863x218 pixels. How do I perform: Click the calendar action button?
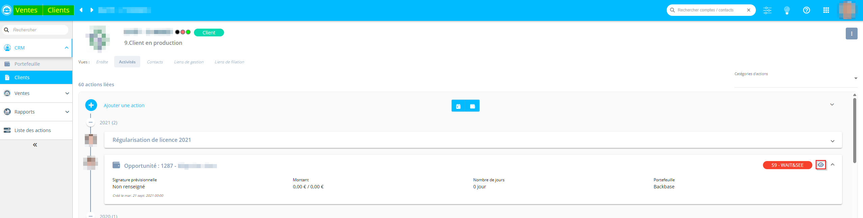pos(458,106)
